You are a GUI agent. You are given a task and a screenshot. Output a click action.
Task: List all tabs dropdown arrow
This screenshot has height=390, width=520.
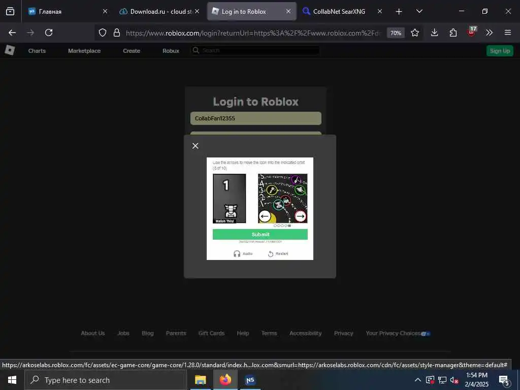tap(419, 11)
